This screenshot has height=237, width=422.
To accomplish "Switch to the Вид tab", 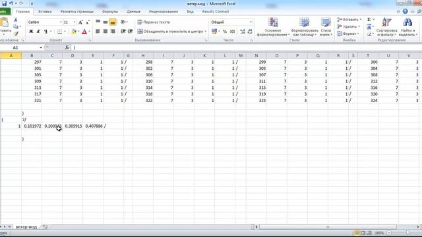I will pos(191,12).
